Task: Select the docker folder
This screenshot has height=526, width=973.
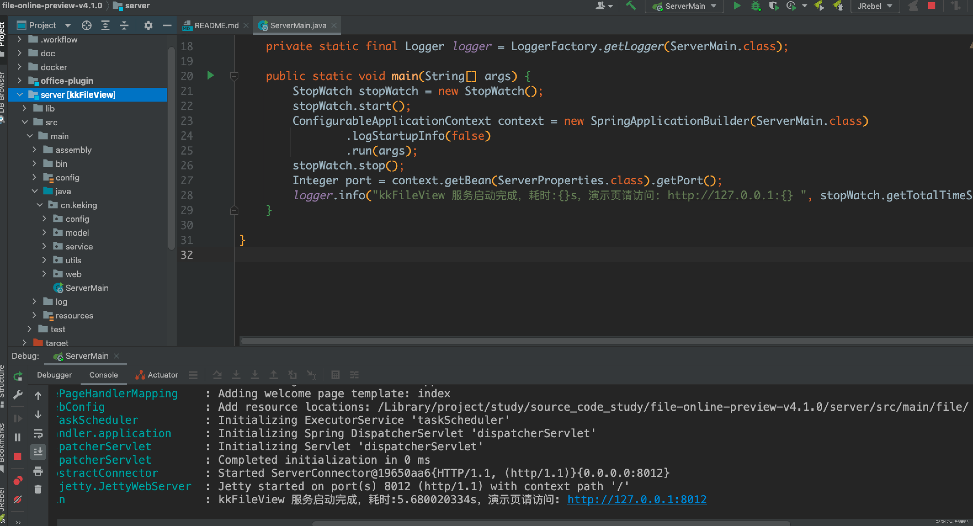Action: pyautogui.click(x=54, y=67)
